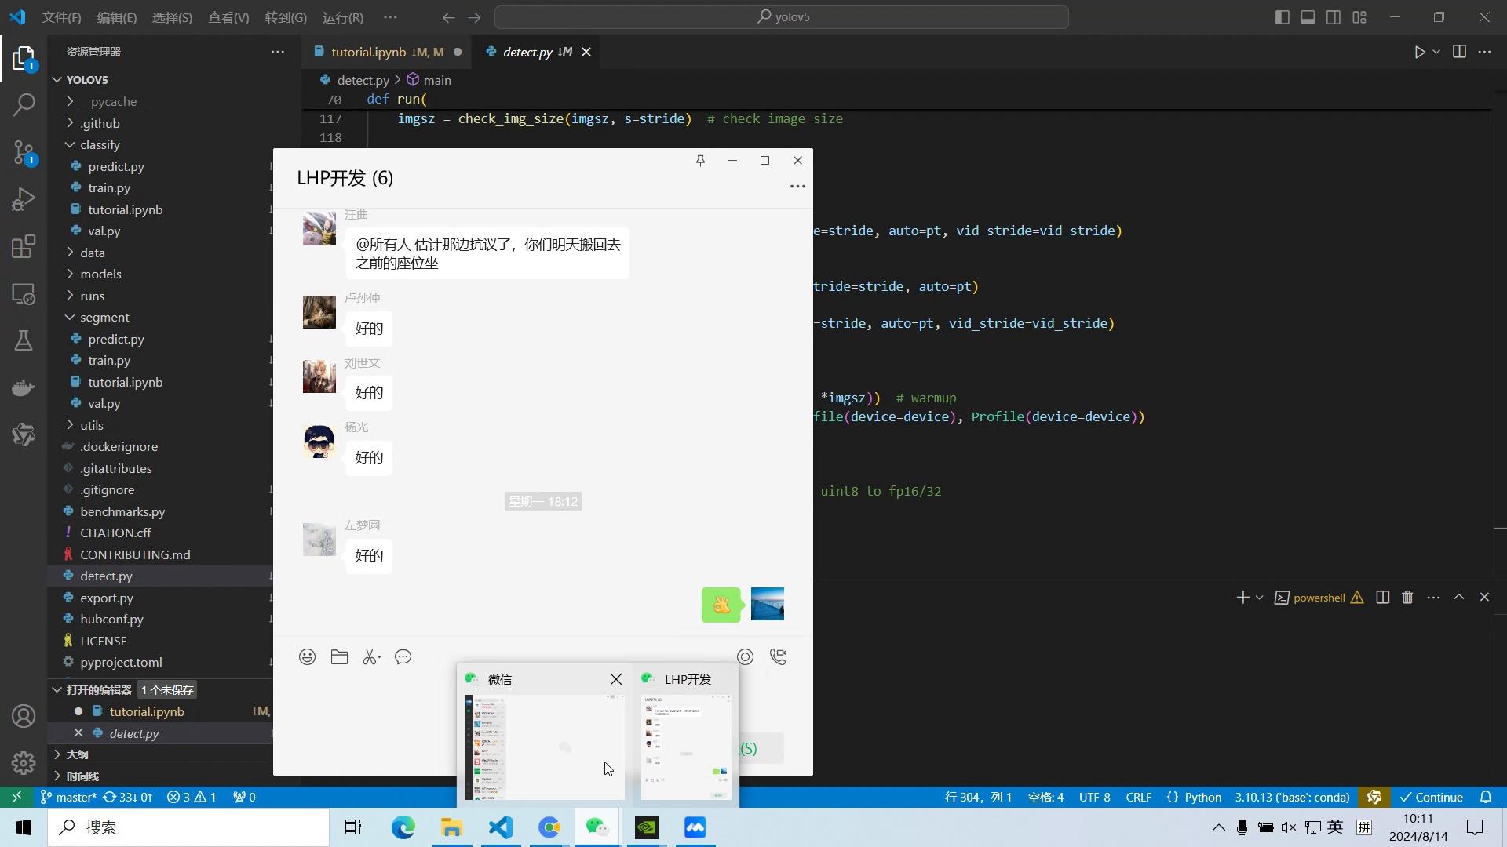Send a file via the folder icon in chat
1507x847 pixels.
point(339,657)
